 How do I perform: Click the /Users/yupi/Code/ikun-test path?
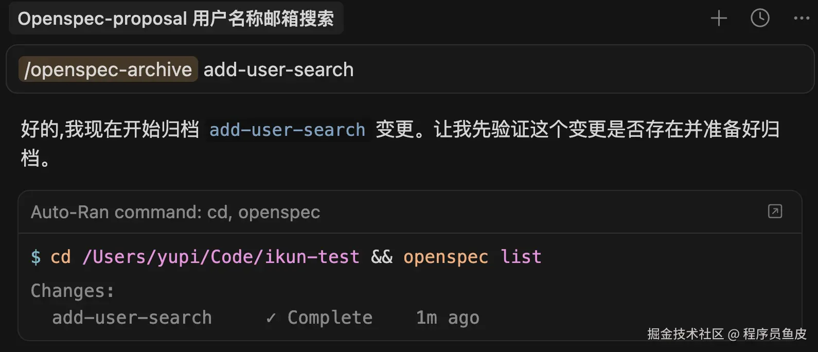click(x=221, y=257)
